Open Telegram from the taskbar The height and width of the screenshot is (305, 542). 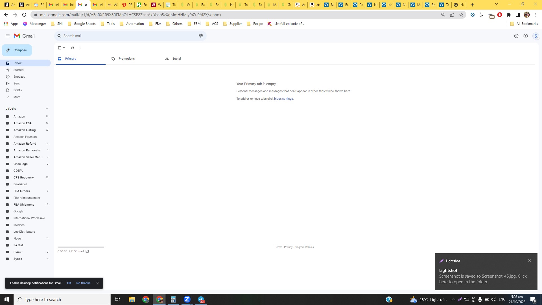pos(201,299)
